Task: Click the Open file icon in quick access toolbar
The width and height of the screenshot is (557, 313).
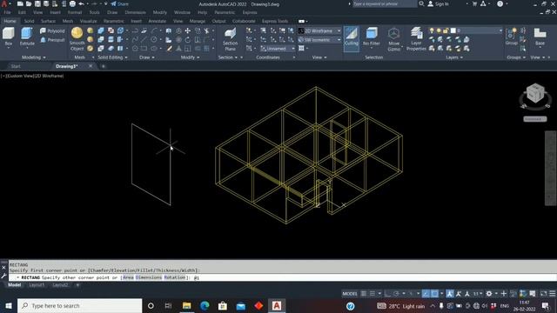Action: (29, 3)
